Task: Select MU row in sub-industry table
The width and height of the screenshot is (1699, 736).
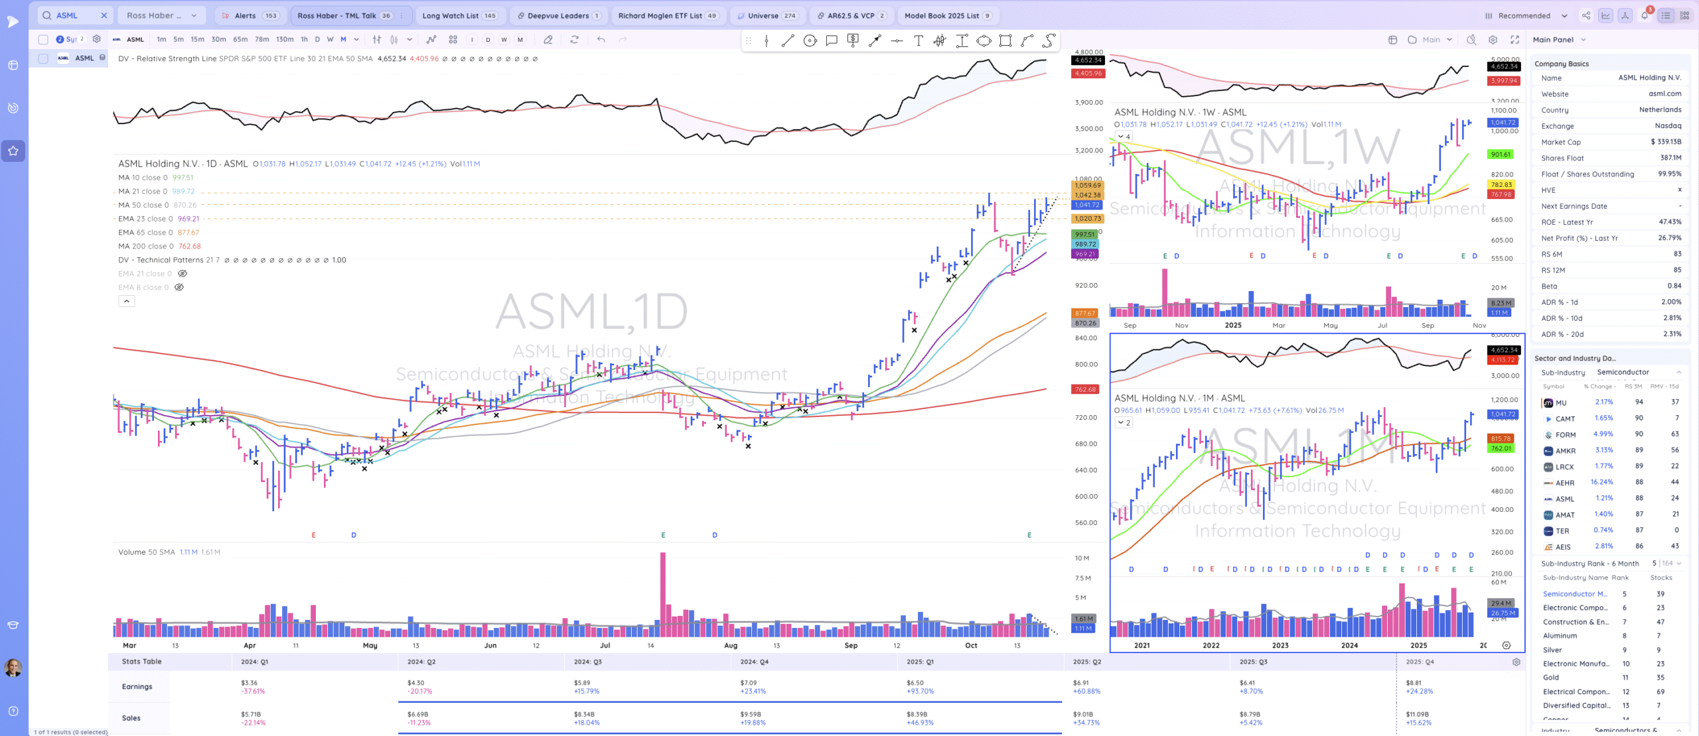Action: pyautogui.click(x=1611, y=402)
